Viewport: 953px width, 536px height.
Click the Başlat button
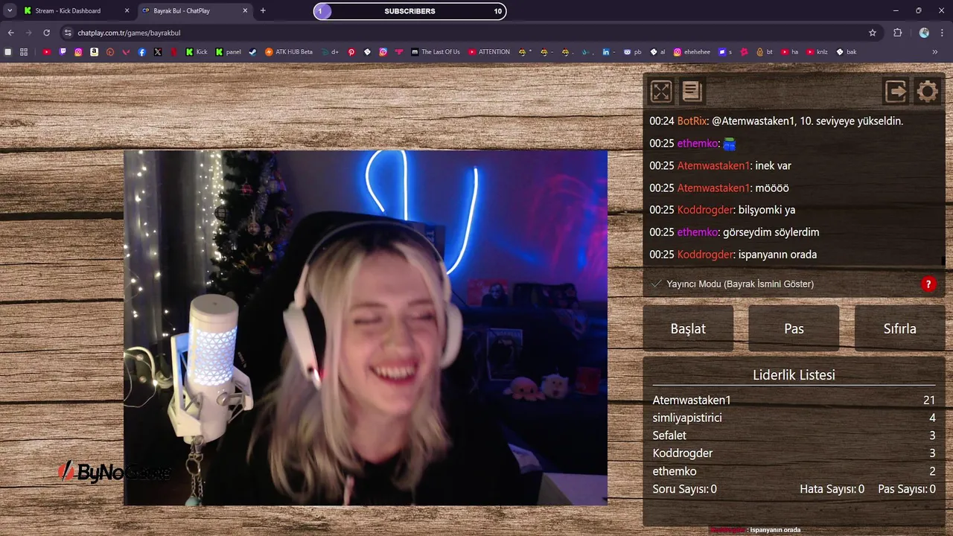[688, 328]
